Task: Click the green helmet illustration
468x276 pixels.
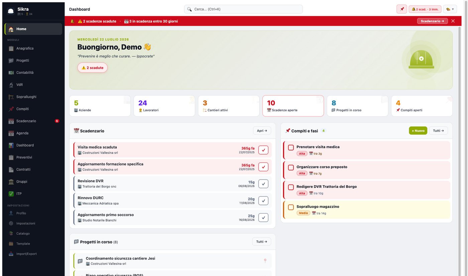Action: [421, 60]
